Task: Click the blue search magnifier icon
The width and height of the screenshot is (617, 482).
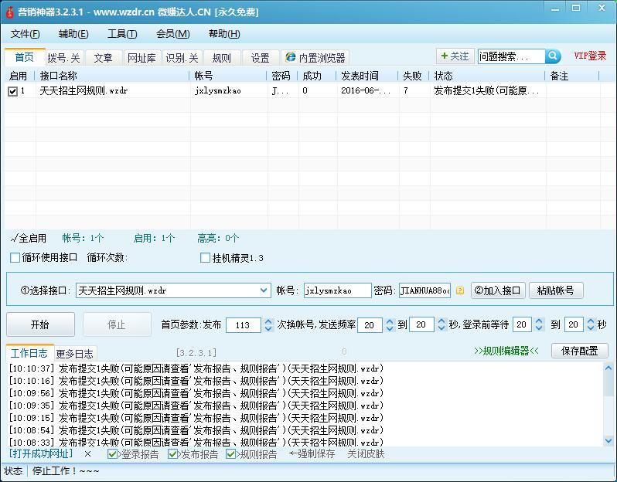Action: pyautogui.click(x=553, y=56)
